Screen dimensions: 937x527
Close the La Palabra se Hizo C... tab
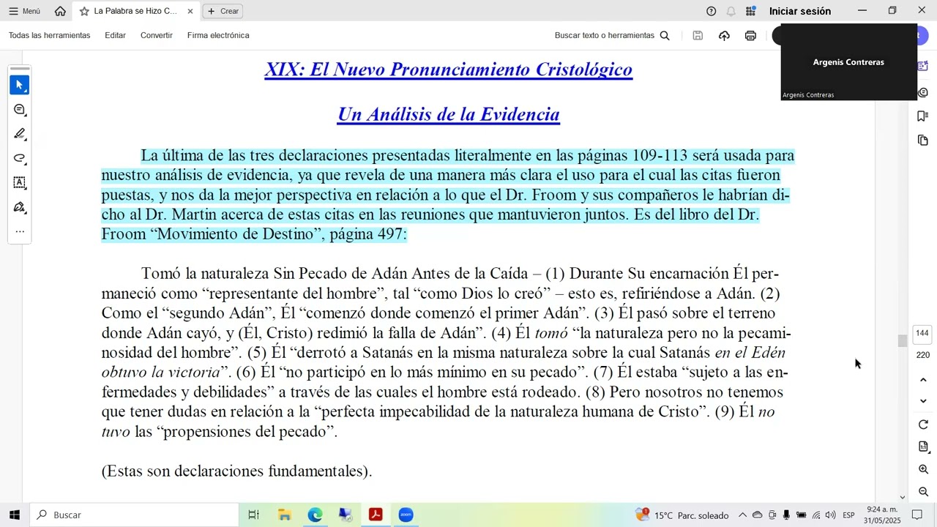190,11
